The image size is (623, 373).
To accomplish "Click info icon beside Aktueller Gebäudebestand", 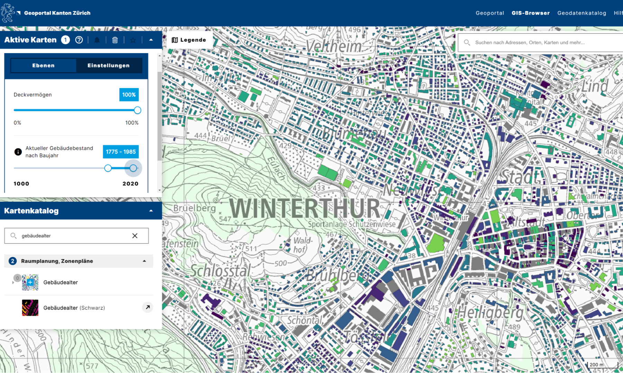I will pyautogui.click(x=18, y=152).
